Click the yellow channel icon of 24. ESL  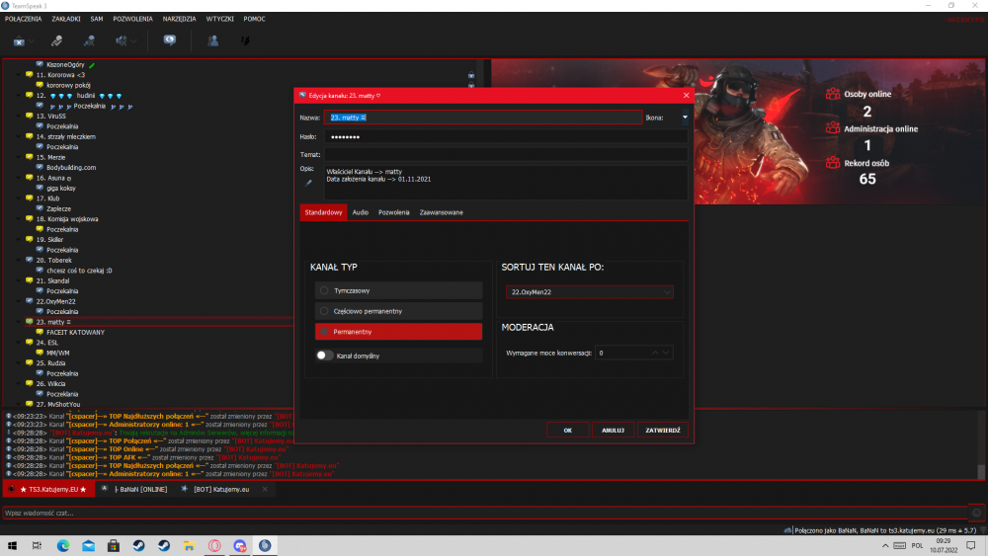pos(29,343)
